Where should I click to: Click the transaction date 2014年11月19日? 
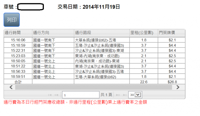101,7
